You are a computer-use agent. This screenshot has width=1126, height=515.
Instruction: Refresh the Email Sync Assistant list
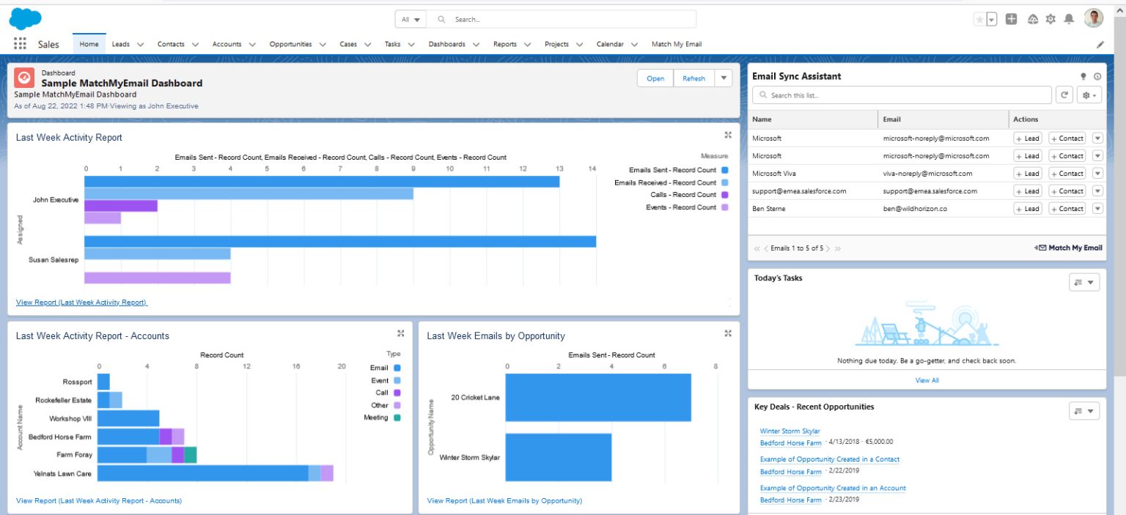point(1064,95)
